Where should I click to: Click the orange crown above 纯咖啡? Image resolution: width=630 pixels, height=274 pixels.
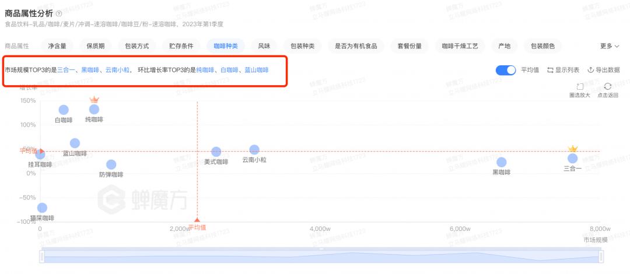point(94,99)
